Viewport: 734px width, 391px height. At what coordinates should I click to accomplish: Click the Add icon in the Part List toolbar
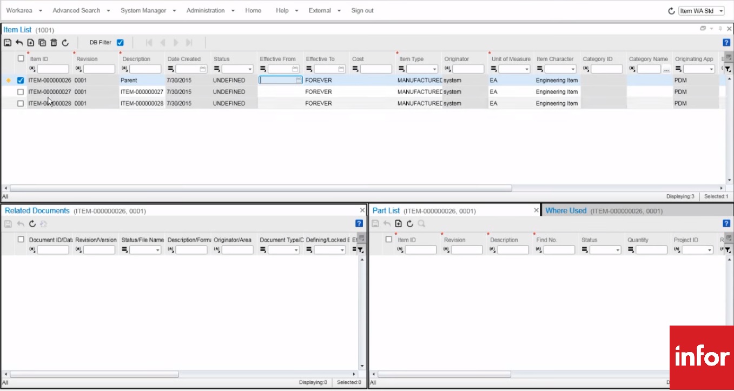coord(398,223)
